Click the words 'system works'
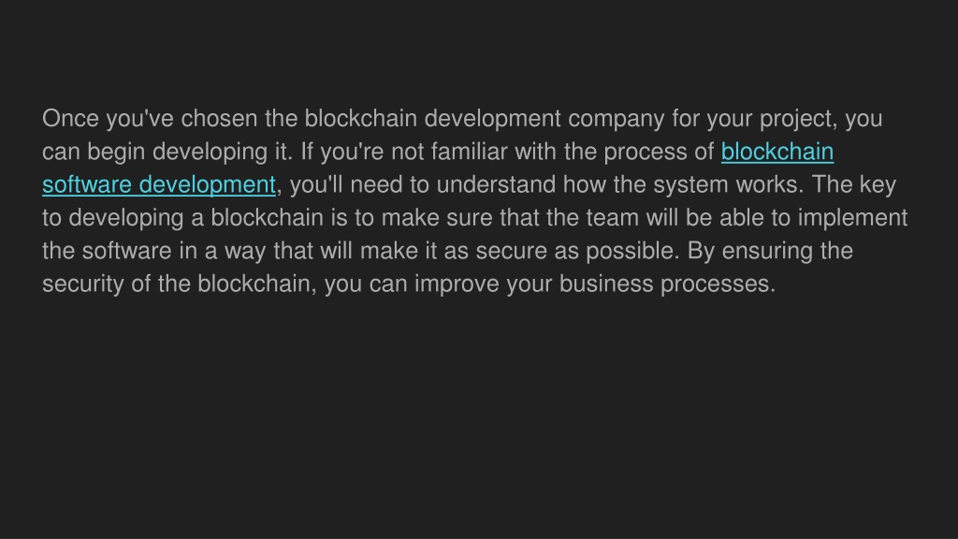This screenshot has height=539, width=958. click(x=728, y=184)
